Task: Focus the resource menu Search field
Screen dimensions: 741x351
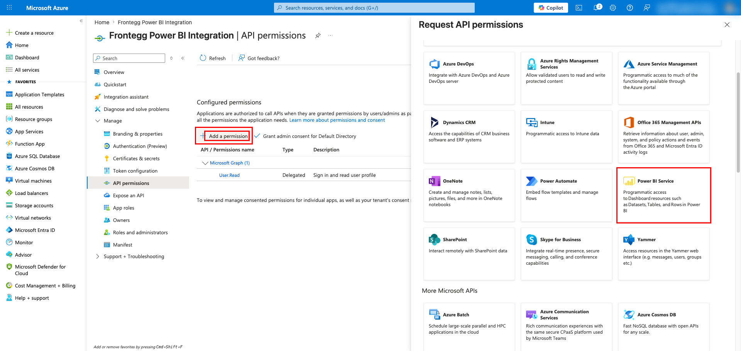Action: pos(129,58)
